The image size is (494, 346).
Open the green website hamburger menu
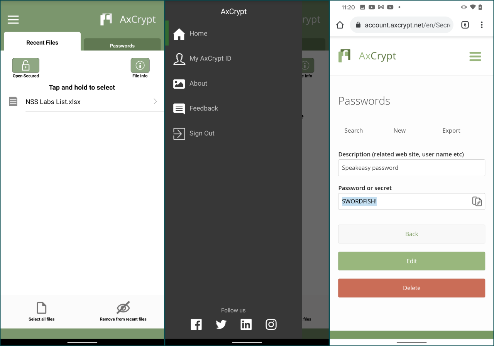tap(475, 56)
